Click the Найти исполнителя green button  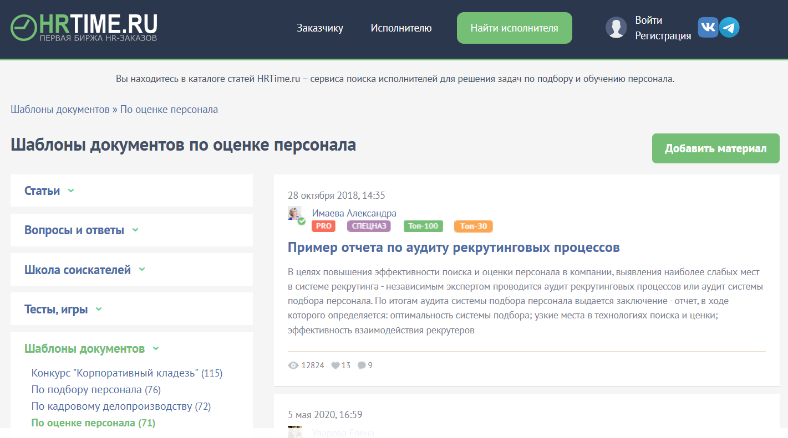(x=514, y=27)
